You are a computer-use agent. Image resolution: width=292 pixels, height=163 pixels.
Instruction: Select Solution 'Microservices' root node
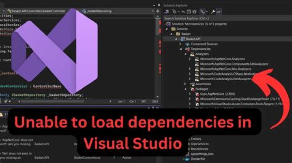(x=199, y=24)
